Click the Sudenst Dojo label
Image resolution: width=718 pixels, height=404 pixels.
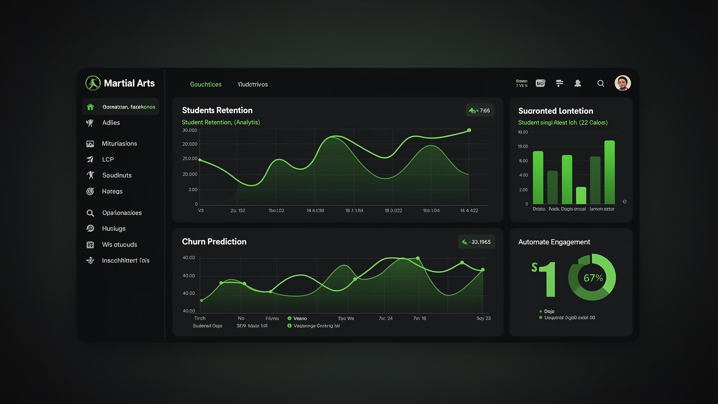[x=208, y=326]
